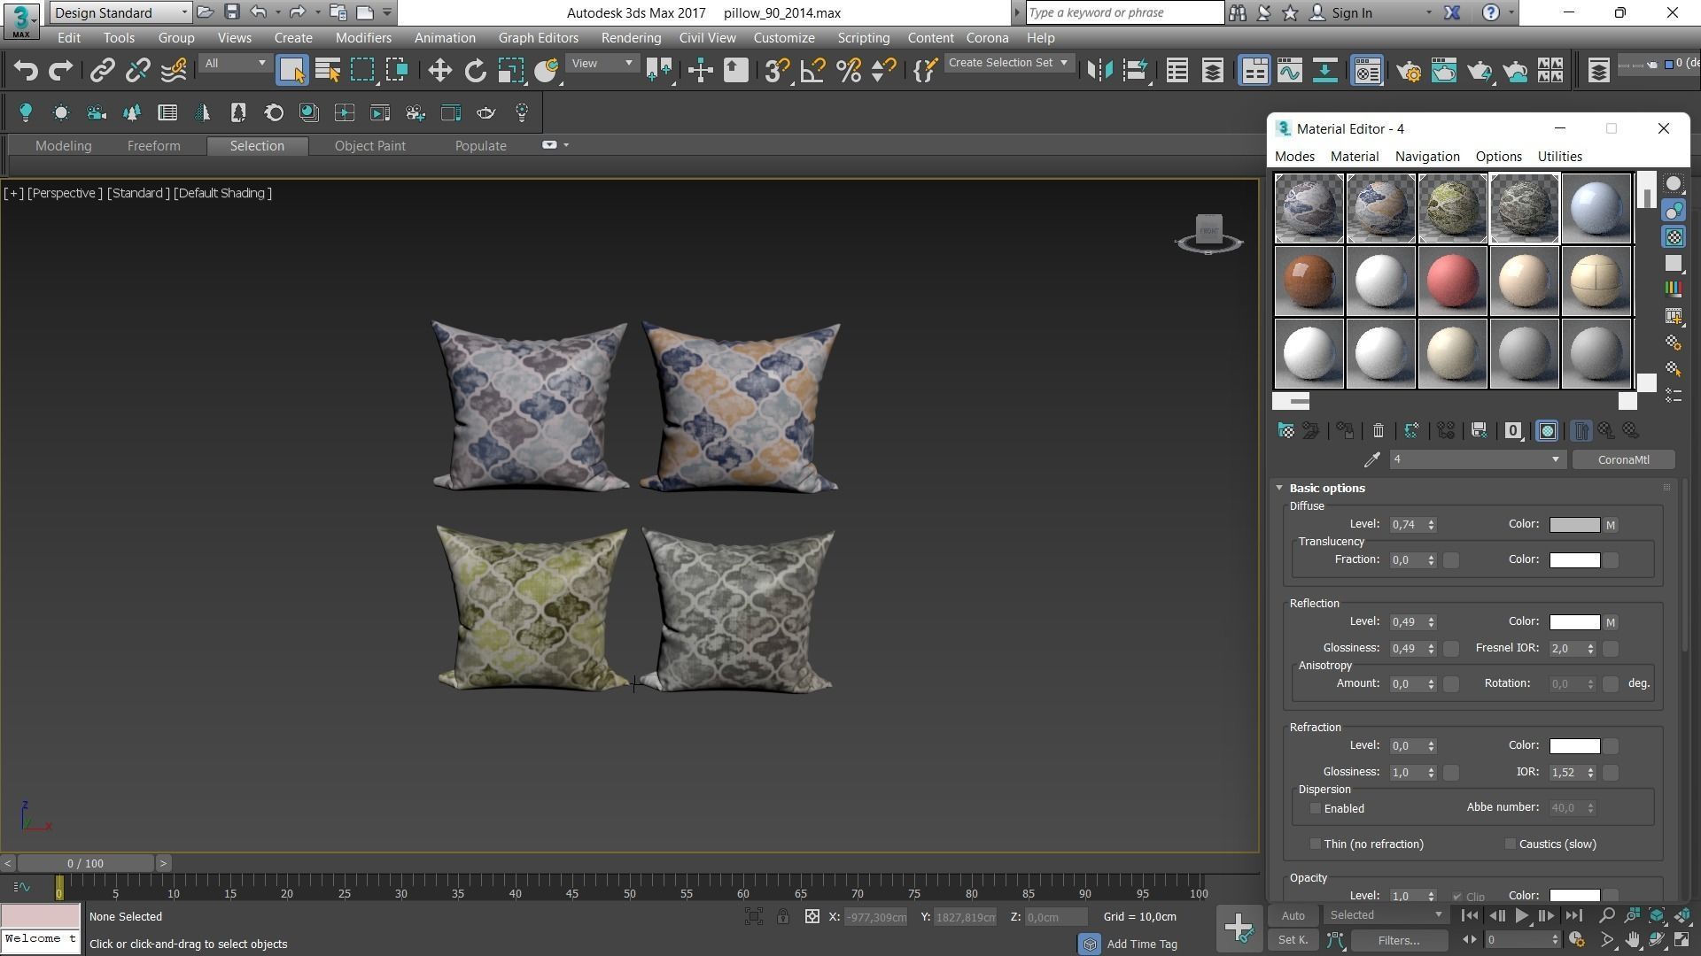Open the Modifiers menu
Viewport: 1701px width, 956px height.
(363, 38)
